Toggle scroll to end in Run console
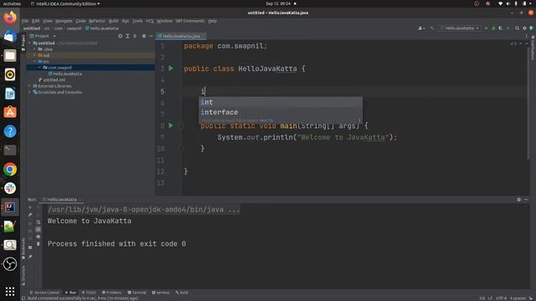The height and width of the screenshot is (301, 536). pyautogui.click(x=38, y=229)
